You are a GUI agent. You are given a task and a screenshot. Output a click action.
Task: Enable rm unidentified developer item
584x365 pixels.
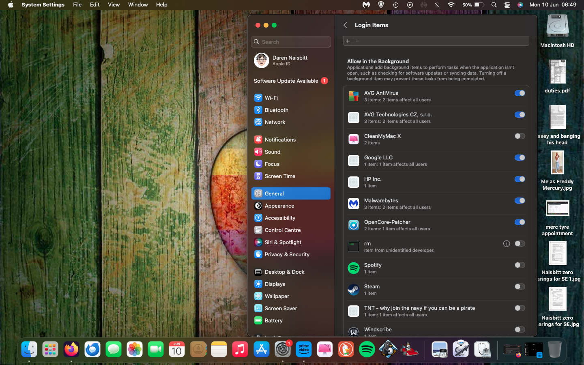click(x=520, y=244)
